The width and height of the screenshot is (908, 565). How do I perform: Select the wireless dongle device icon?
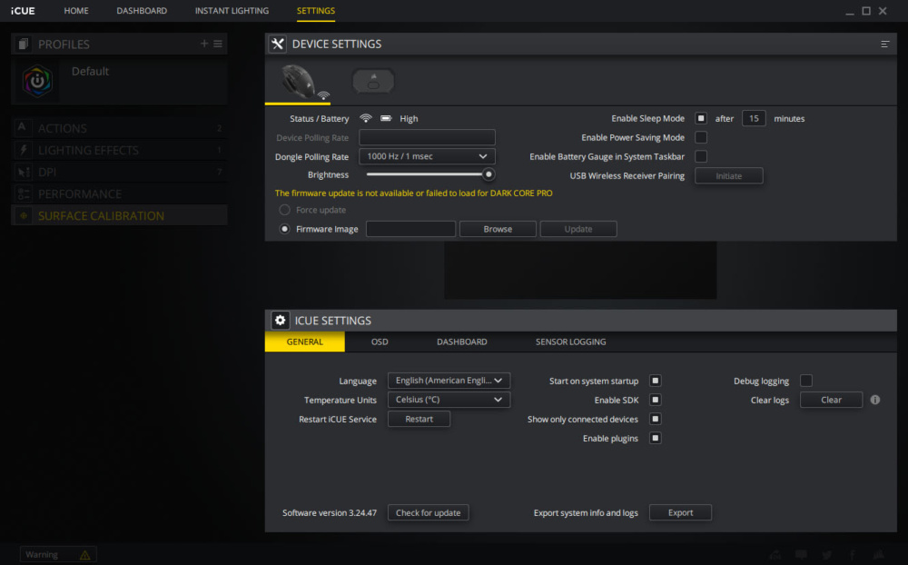[x=373, y=81]
